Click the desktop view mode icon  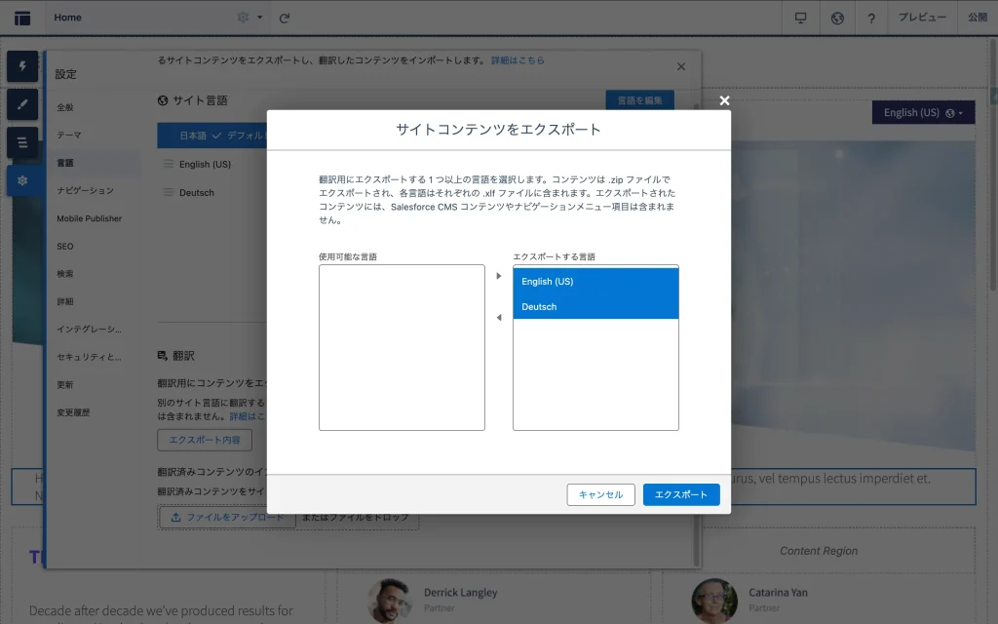pyautogui.click(x=801, y=18)
